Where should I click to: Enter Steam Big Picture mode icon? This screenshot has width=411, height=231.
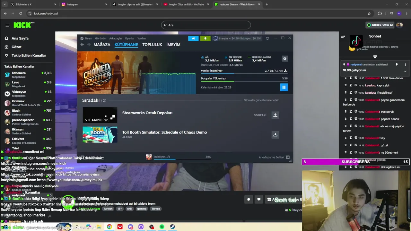coord(267,38)
